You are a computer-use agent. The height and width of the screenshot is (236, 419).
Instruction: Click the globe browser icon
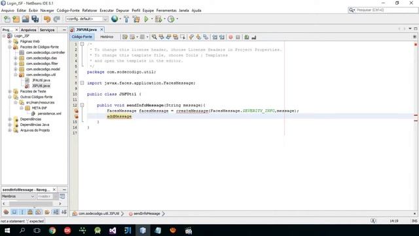(115, 19)
